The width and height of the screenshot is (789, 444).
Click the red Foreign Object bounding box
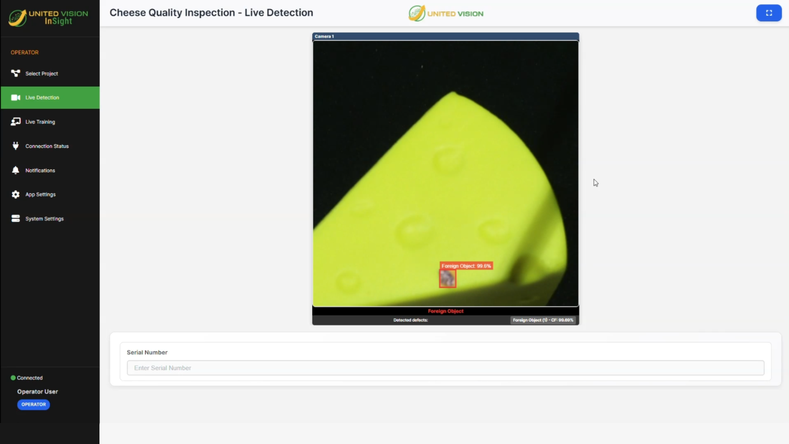coord(448,279)
